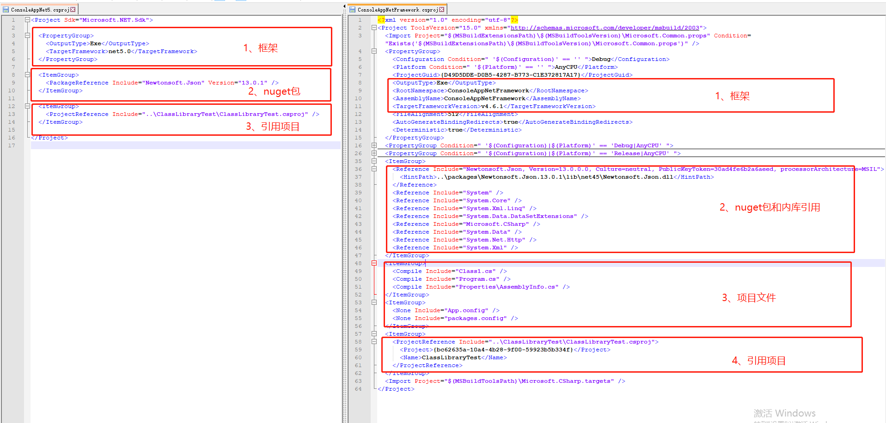Activate the ConsoleAppNetFramework.csproj tab

tap(397, 10)
